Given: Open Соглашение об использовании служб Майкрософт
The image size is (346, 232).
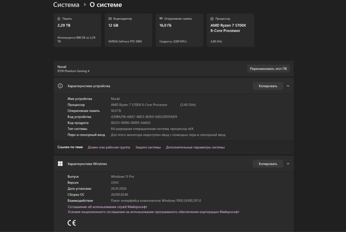Looking at the screenshot, I should point(107,207).
